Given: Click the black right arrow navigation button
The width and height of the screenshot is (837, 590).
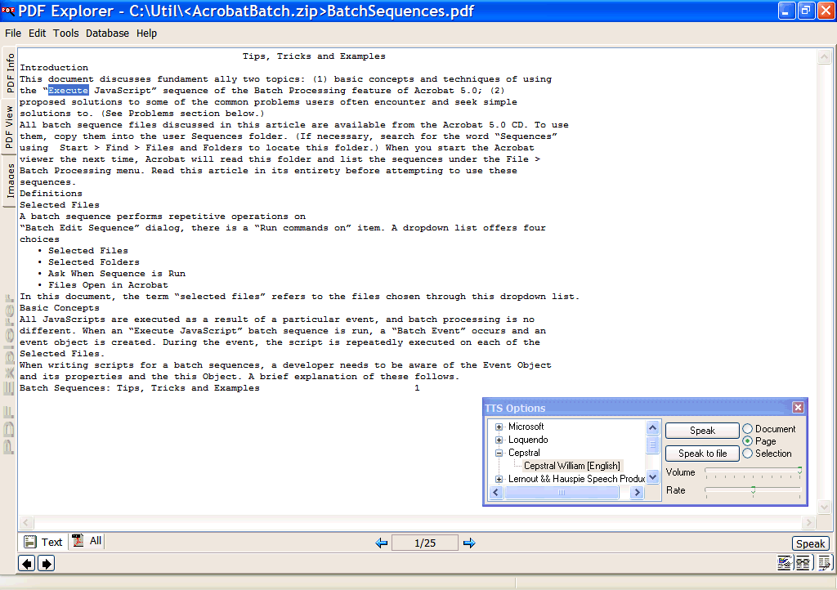Looking at the screenshot, I should point(46,563).
